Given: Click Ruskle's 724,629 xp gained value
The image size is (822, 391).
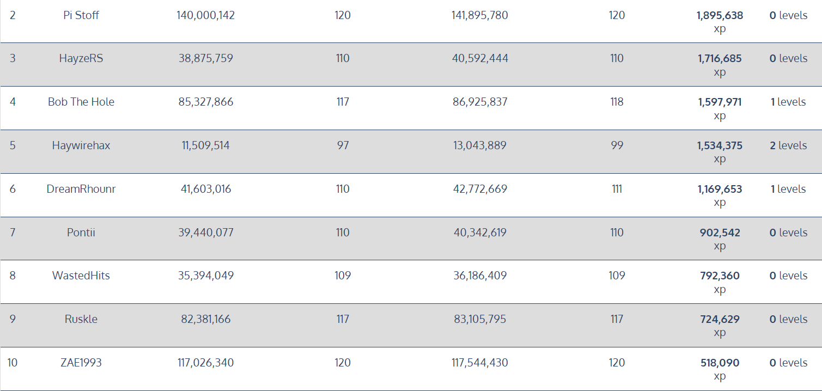Looking at the screenshot, I should point(720,326).
